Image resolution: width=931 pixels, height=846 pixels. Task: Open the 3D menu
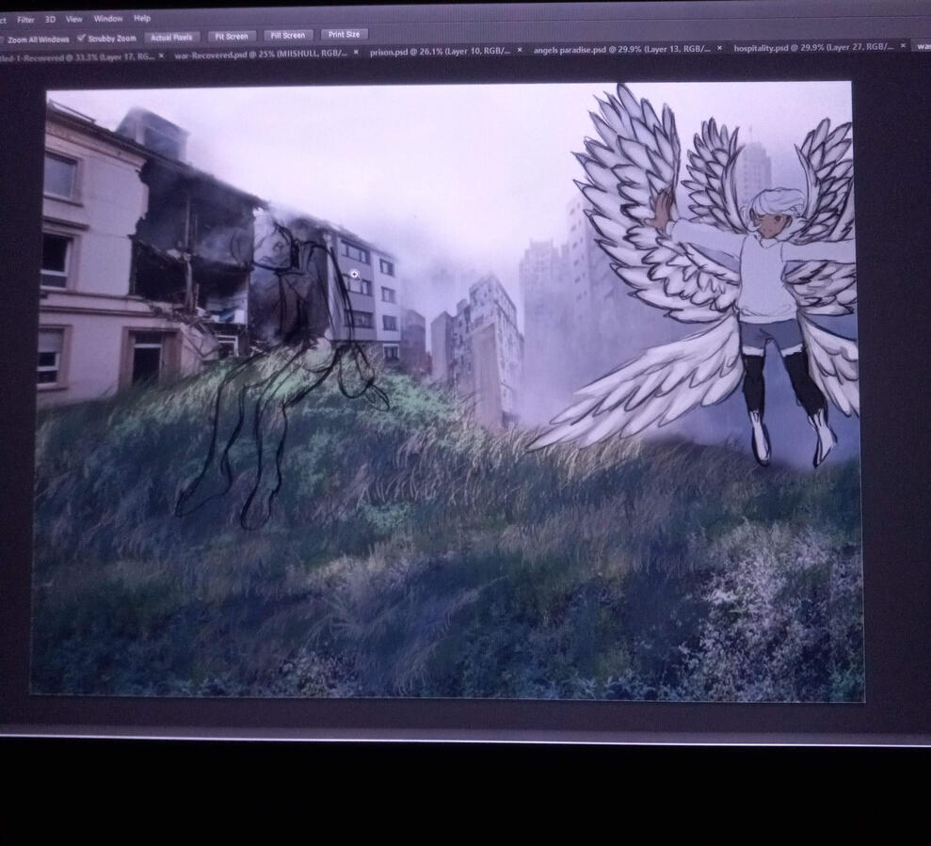(x=51, y=19)
